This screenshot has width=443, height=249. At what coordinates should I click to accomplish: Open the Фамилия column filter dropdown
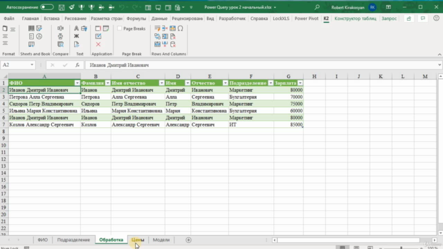[108, 83]
